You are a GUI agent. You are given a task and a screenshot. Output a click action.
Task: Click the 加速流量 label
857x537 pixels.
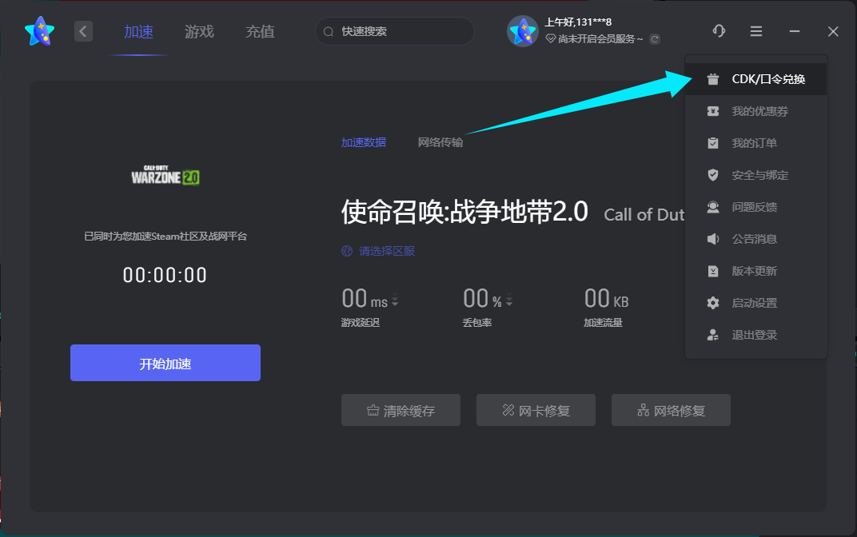(x=603, y=323)
